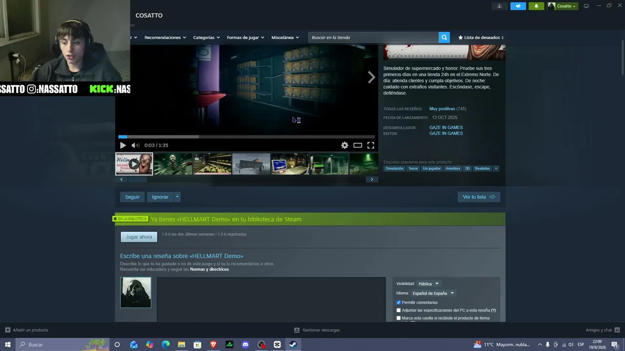Viewport: 625px width, 351px height.
Task: Open Amigos y chat panel
Action: tap(603, 330)
